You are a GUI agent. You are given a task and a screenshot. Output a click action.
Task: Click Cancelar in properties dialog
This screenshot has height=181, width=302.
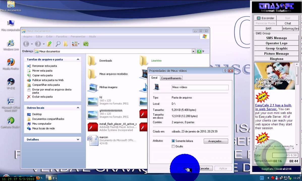click(x=204, y=168)
